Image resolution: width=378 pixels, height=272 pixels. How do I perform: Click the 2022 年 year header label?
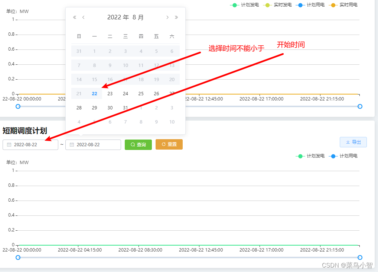(x=118, y=17)
